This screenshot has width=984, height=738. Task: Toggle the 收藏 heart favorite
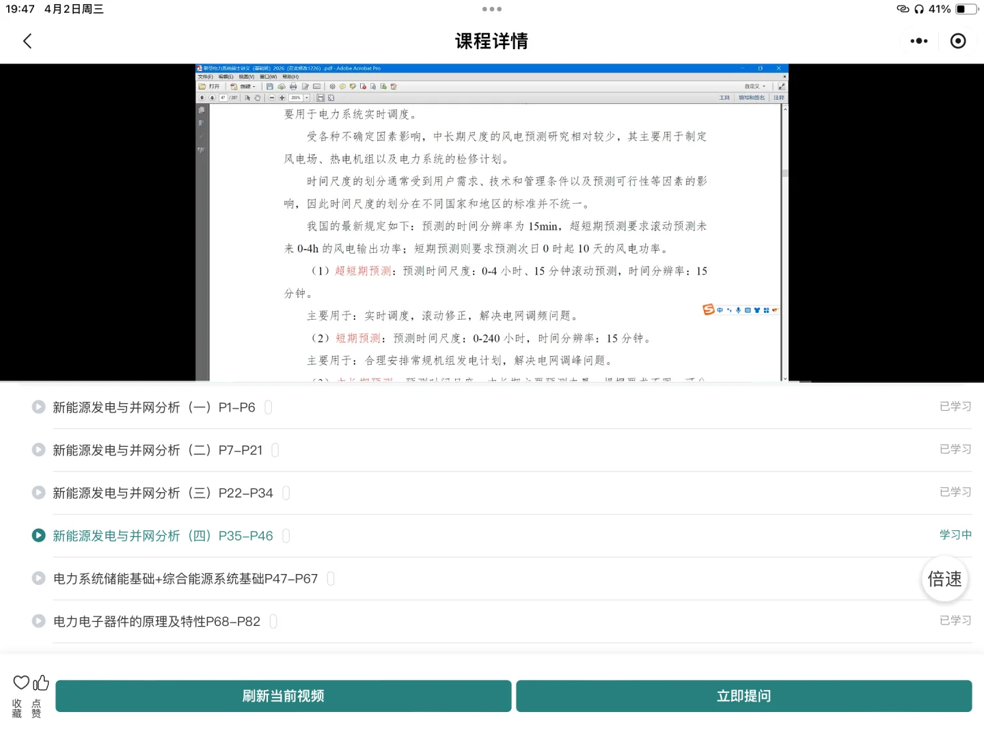tap(21, 682)
